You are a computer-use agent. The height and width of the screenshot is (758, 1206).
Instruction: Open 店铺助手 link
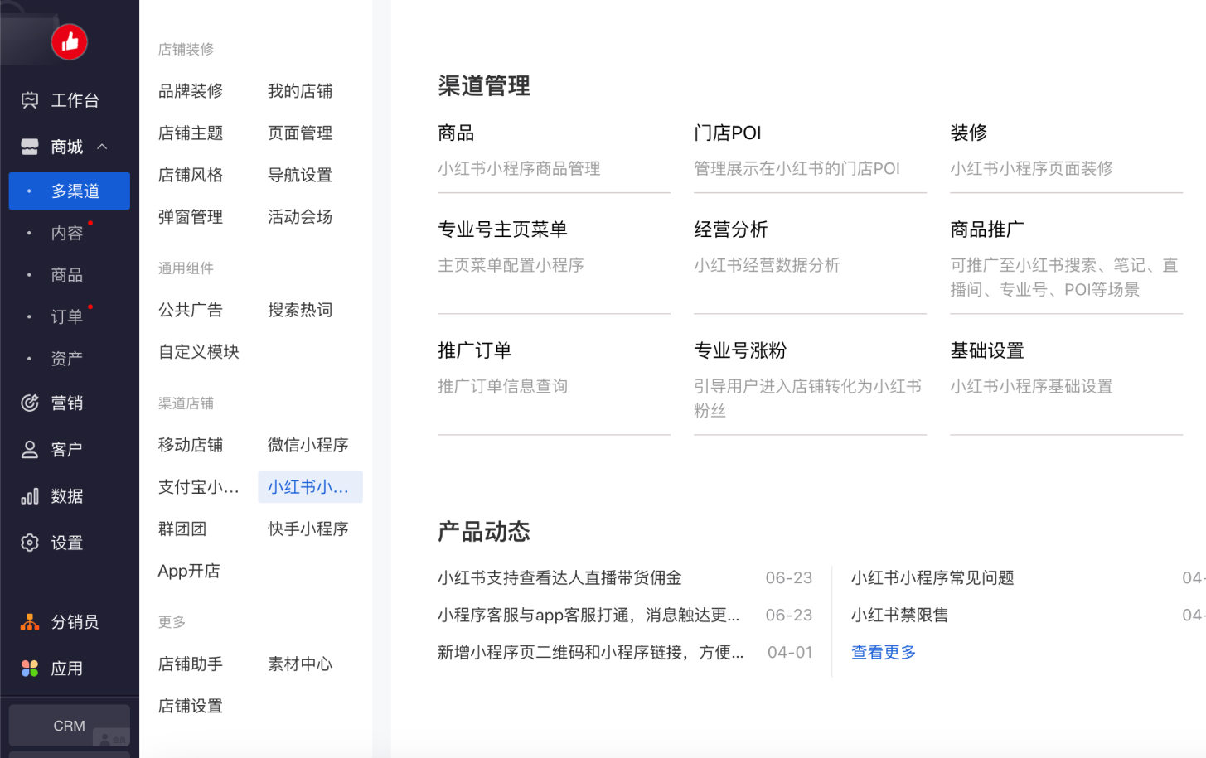click(x=191, y=664)
